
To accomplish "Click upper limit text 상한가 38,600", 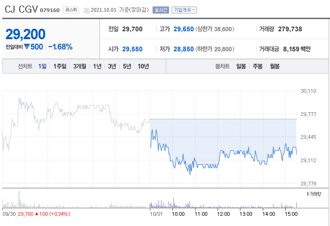I will click(x=215, y=29).
